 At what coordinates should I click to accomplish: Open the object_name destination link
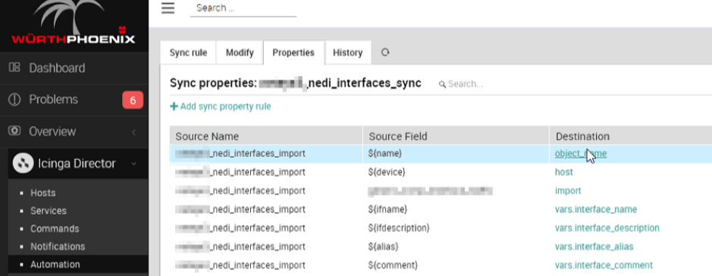coord(580,153)
